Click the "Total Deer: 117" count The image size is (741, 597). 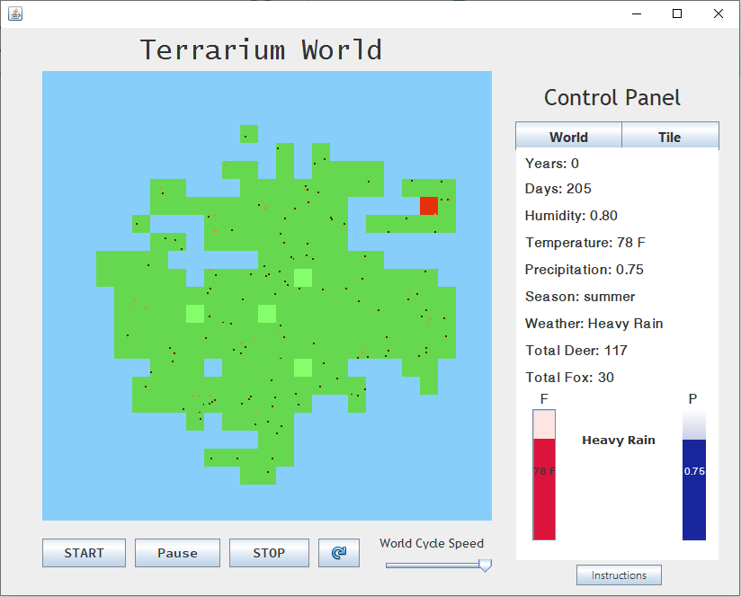coord(576,351)
